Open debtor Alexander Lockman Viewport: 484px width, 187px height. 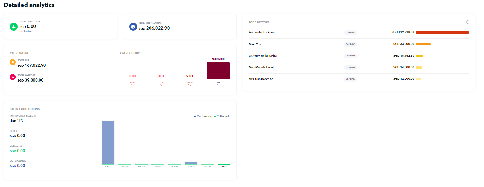(x=262, y=32)
